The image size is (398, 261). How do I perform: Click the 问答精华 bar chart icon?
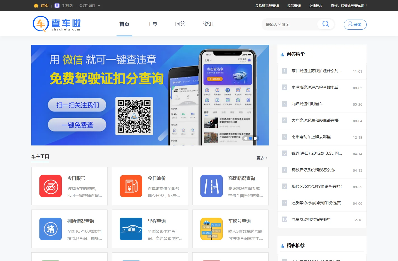(282, 54)
